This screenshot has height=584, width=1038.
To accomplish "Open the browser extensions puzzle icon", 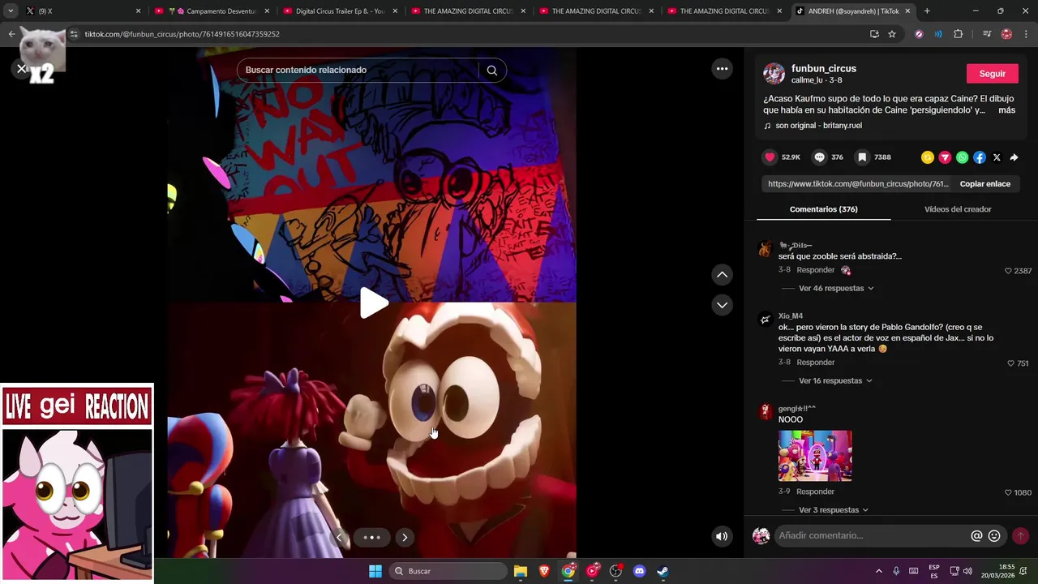I will [958, 34].
